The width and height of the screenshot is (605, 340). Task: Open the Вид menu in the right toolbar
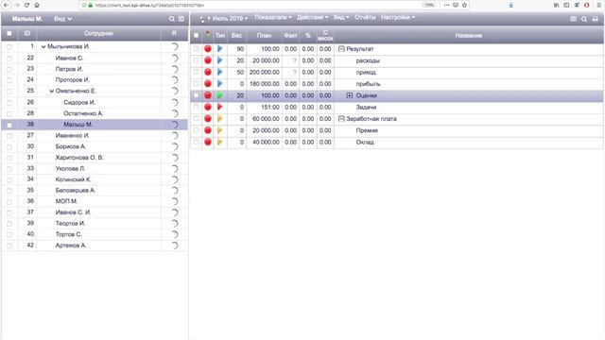pos(341,17)
